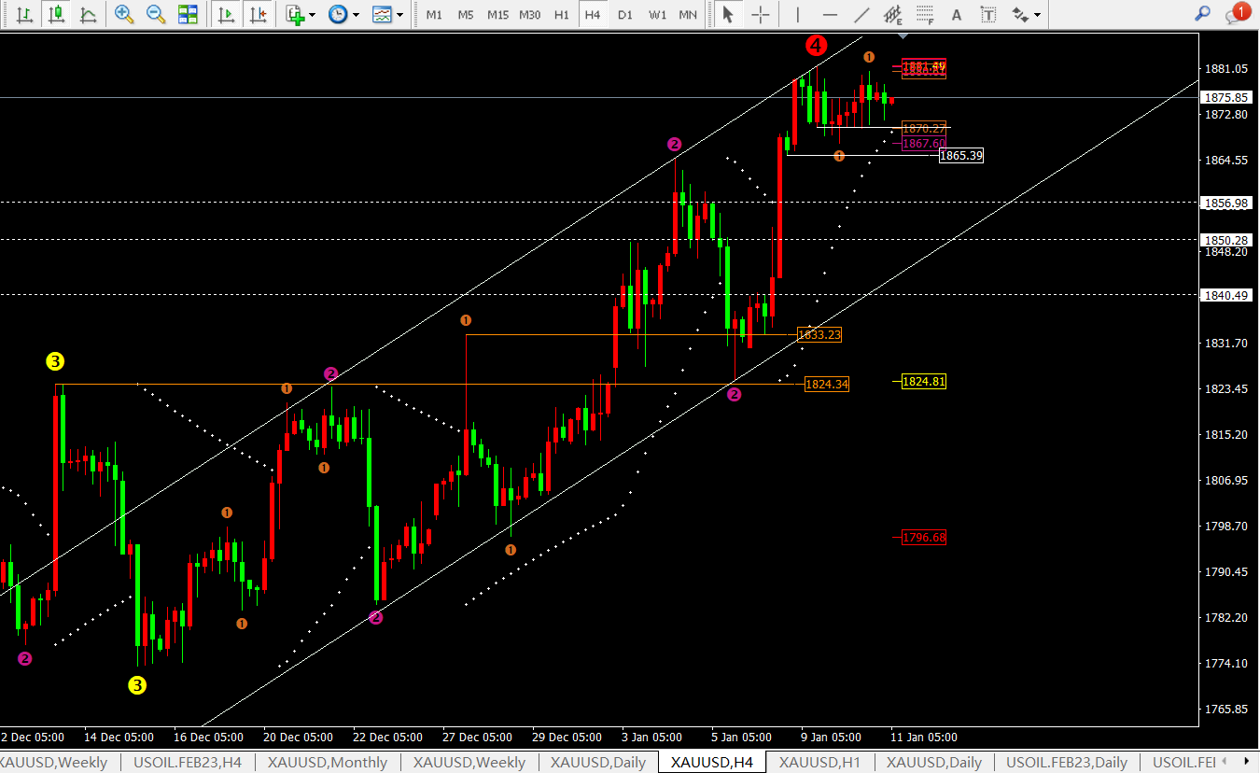
Task: Switch chart to bar chart mode
Action: (25, 14)
